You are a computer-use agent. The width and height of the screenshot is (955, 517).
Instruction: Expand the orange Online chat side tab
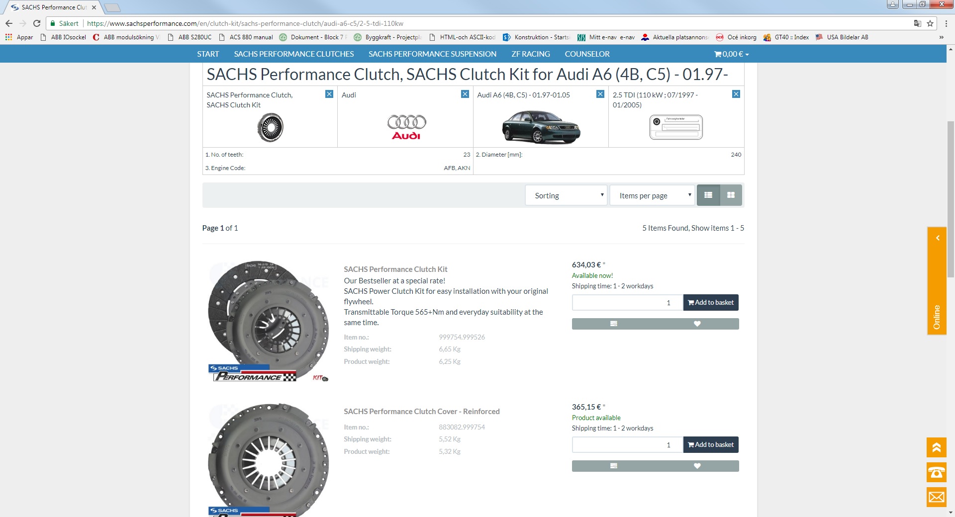(x=937, y=281)
